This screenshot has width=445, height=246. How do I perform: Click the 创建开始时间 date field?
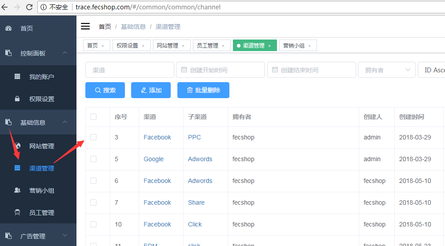click(220, 70)
